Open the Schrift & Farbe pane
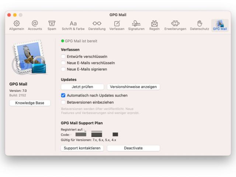 pos(73,25)
